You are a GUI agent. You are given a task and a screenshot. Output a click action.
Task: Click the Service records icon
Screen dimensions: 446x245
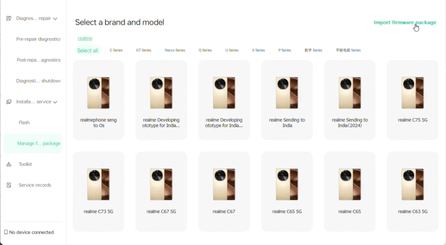click(x=9, y=185)
